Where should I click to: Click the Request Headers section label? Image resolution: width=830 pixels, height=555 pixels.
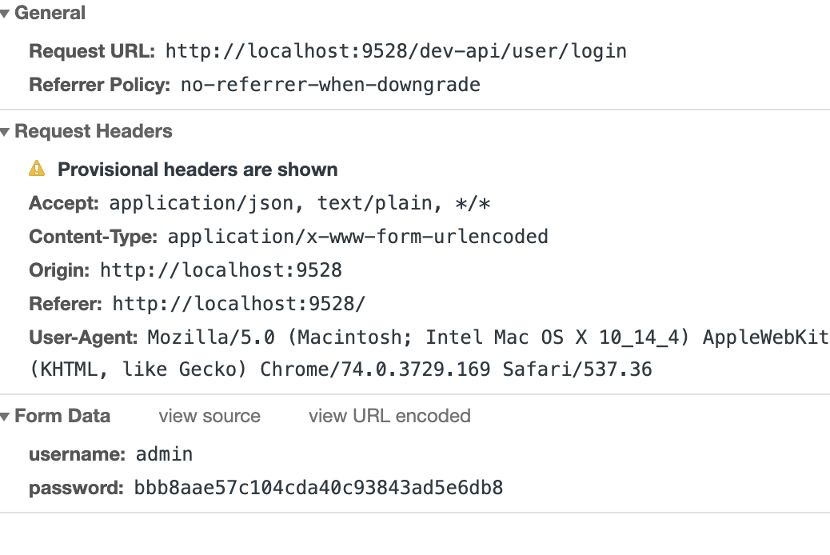(93, 131)
